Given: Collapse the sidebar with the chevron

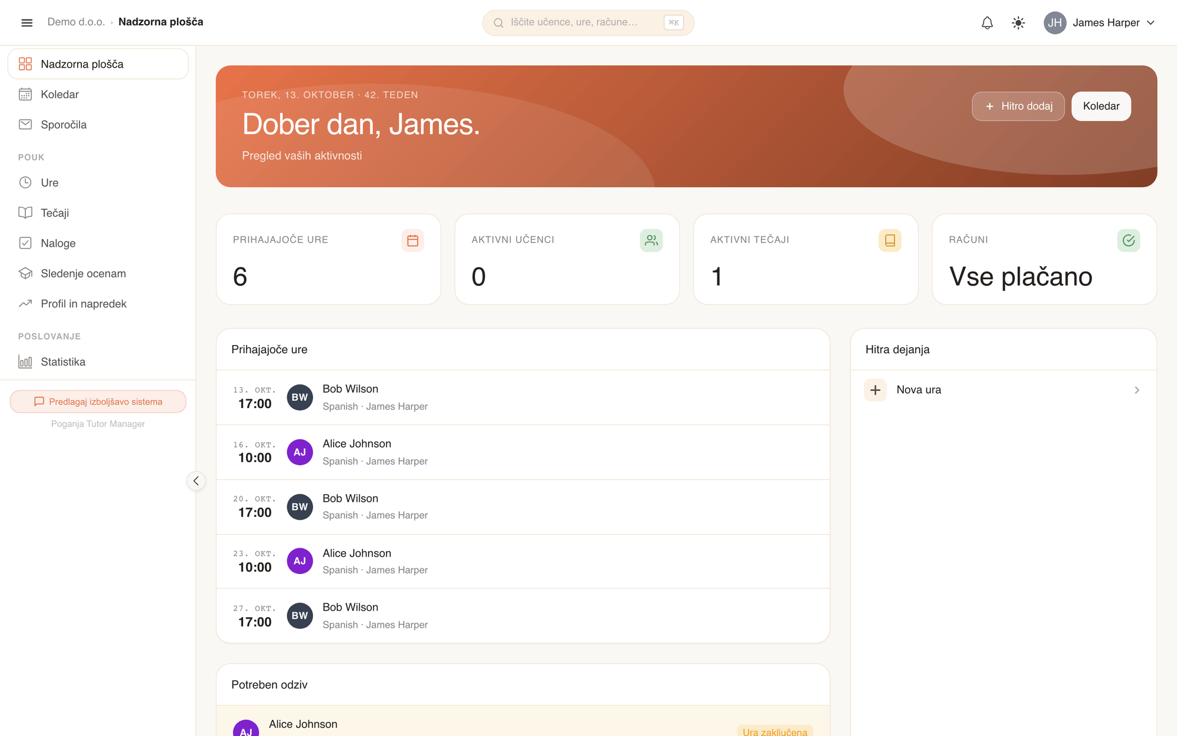Looking at the screenshot, I should coord(196,481).
